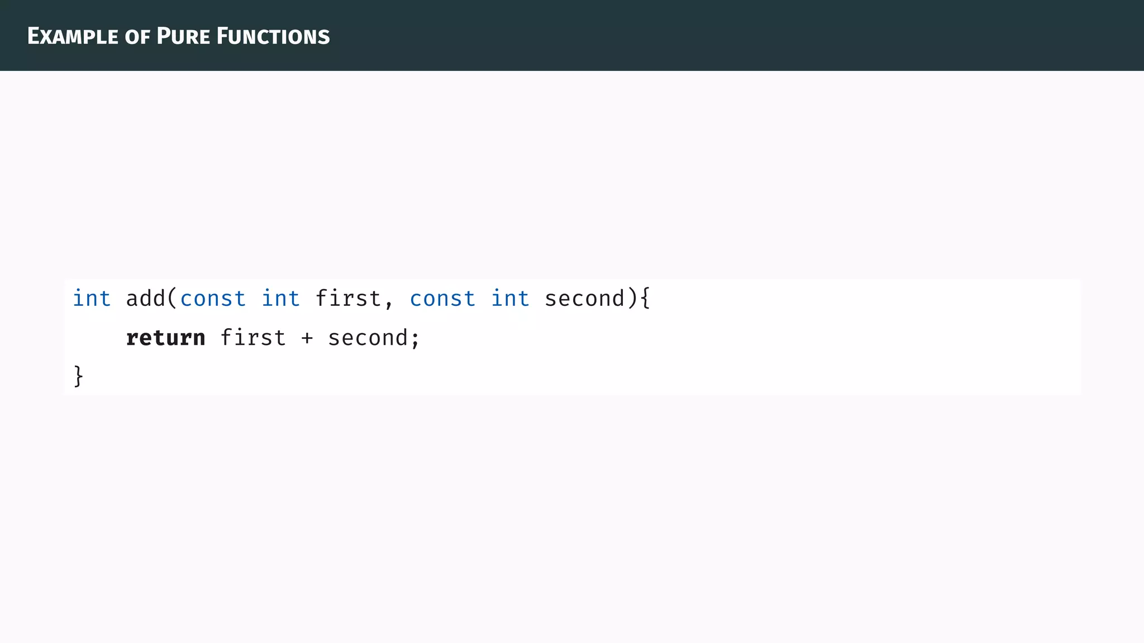This screenshot has height=643, width=1144.
Task: Click the closing curly brace on the last line
Action: (x=79, y=376)
